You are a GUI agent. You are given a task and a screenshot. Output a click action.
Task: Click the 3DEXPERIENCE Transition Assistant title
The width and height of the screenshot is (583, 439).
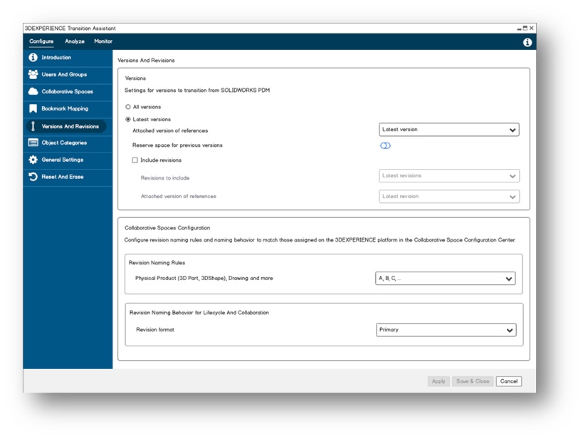coord(70,29)
